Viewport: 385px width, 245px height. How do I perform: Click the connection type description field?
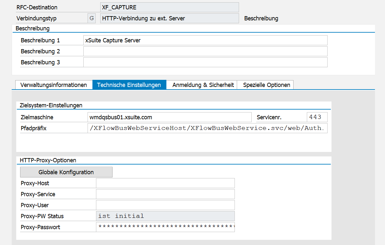(x=169, y=18)
